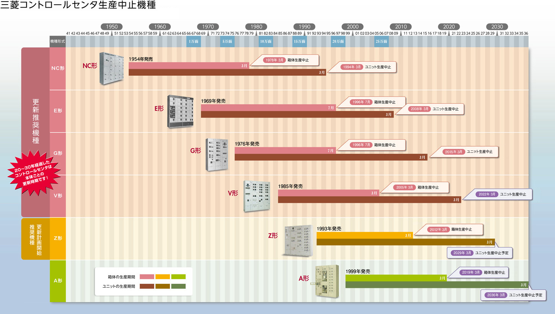Click the 更新推奨機種 sidebar label
Screen dimensions: 555x314
click(36, 122)
